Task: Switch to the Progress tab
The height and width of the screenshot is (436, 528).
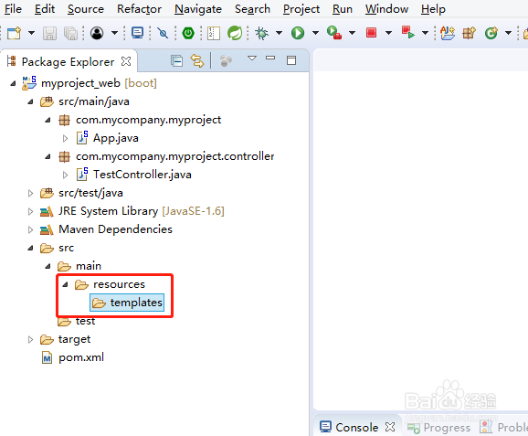Action: pos(438,427)
